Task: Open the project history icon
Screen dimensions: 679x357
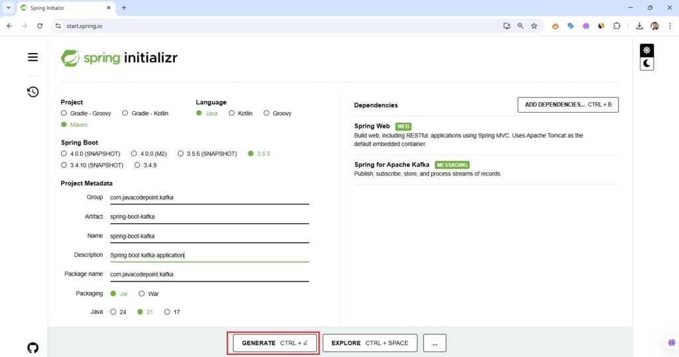Action: 32,92
